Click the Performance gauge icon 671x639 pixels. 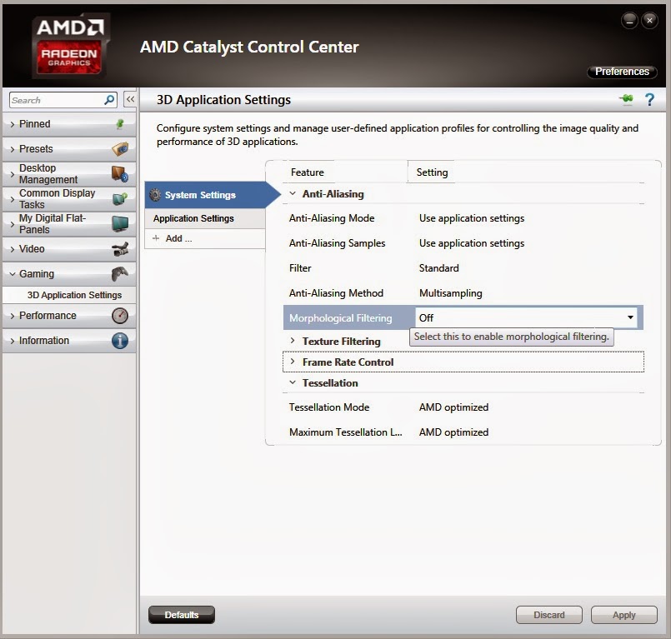(120, 316)
